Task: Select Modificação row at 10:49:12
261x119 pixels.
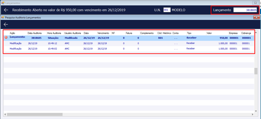Action: point(129,43)
